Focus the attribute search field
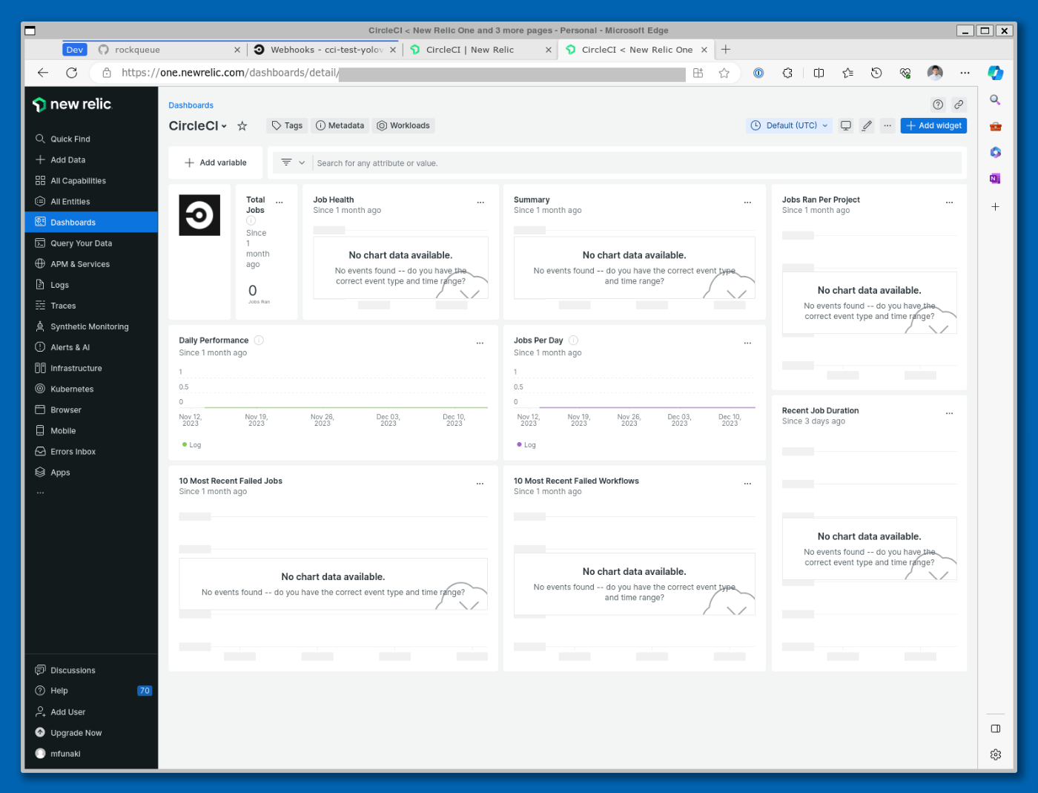The image size is (1038, 793). (x=637, y=163)
